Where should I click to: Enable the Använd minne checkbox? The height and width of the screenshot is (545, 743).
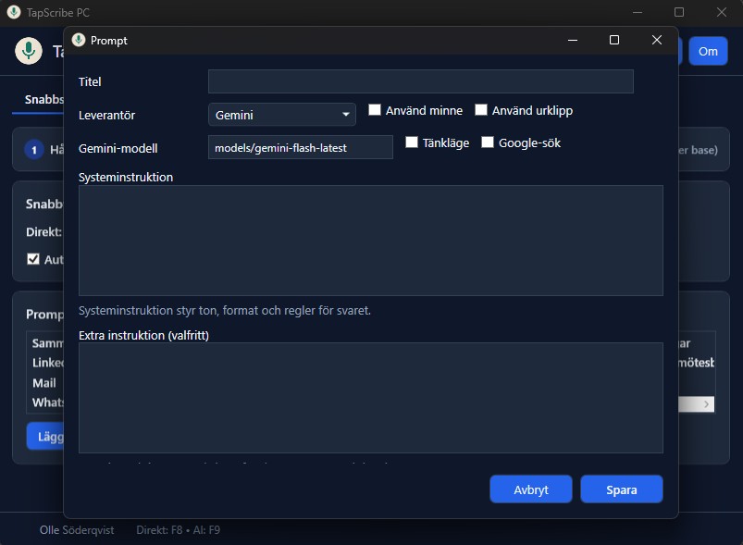tap(375, 110)
